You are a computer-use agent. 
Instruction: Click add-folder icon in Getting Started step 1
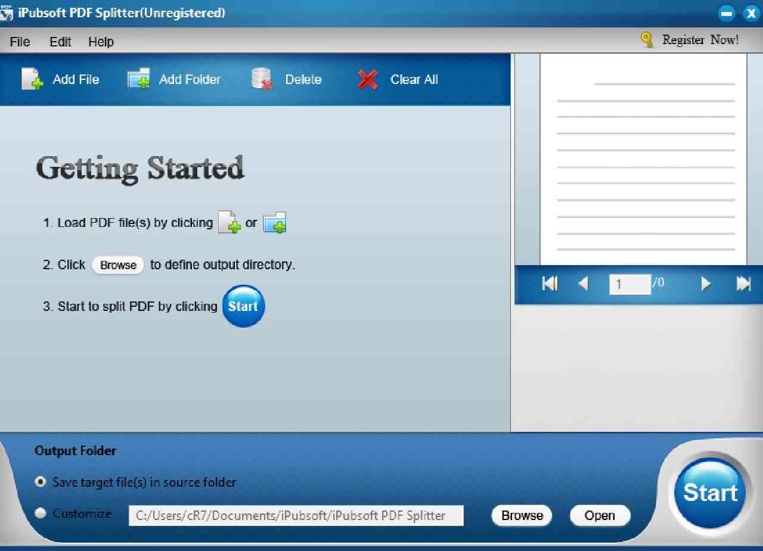(275, 223)
